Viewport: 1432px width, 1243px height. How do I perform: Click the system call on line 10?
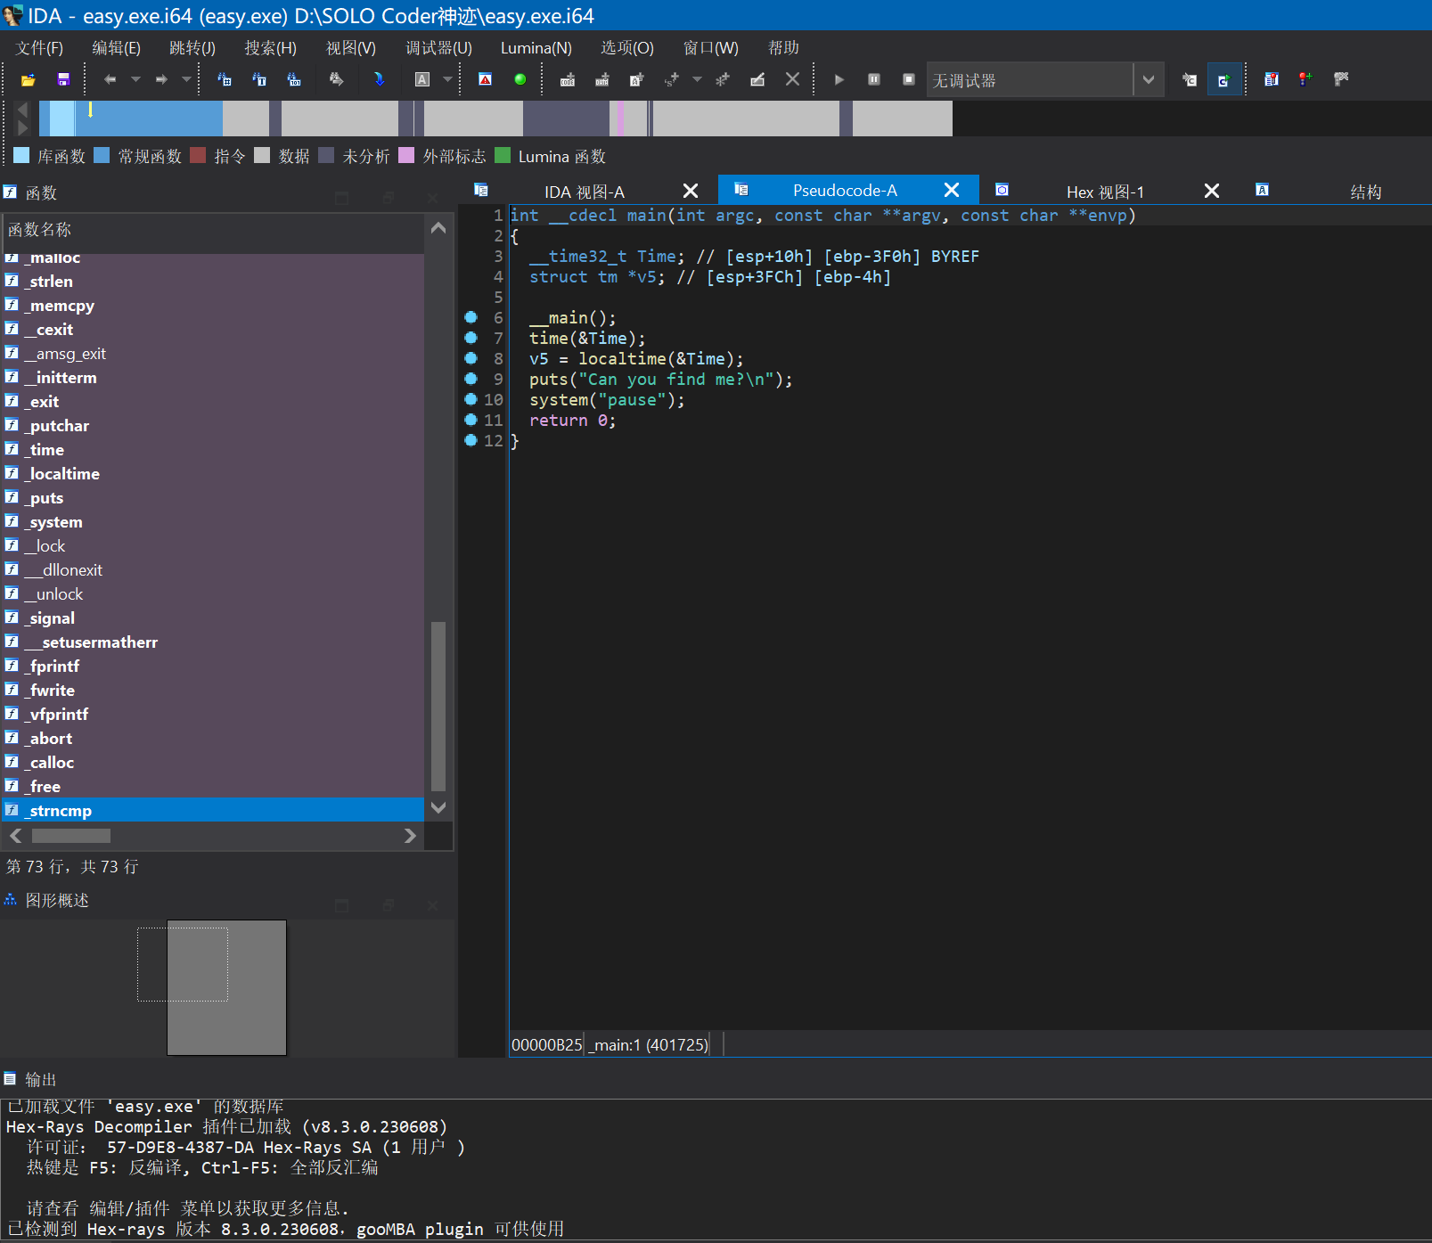tap(558, 400)
